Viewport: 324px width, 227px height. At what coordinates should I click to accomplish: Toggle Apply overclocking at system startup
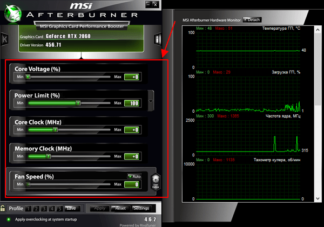[x=9, y=219]
